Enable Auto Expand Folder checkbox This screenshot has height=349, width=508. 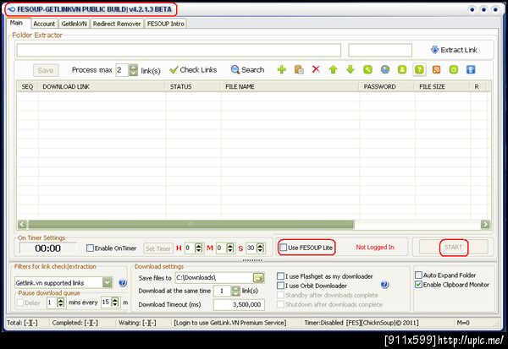pyautogui.click(x=418, y=275)
